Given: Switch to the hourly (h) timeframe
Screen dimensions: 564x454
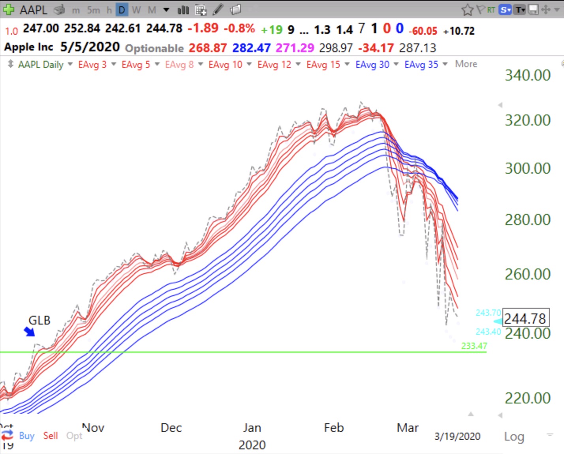Looking at the screenshot, I should pos(109,10).
